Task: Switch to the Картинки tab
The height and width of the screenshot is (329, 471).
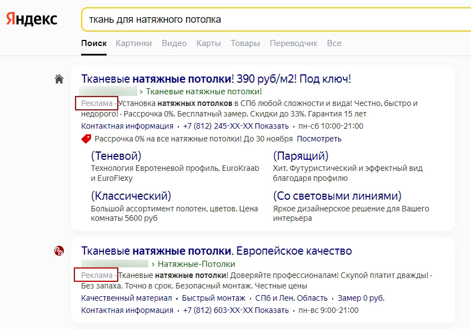Action: (133, 43)
